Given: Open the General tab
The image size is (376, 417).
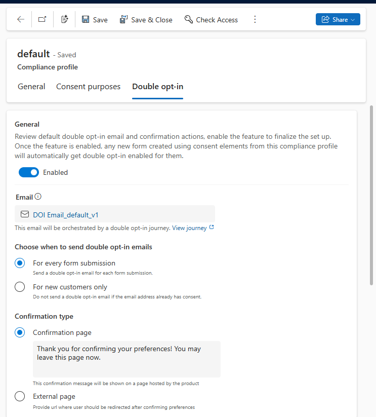Looking at the screenshot, I should 31,86.
